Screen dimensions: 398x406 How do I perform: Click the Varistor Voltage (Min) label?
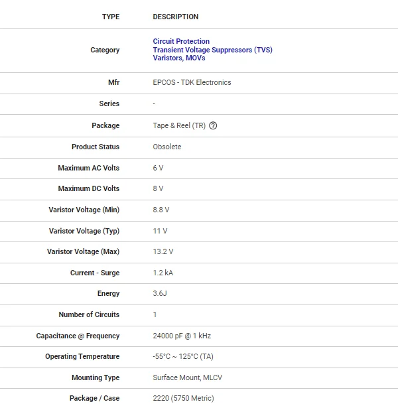coord(84,210)
